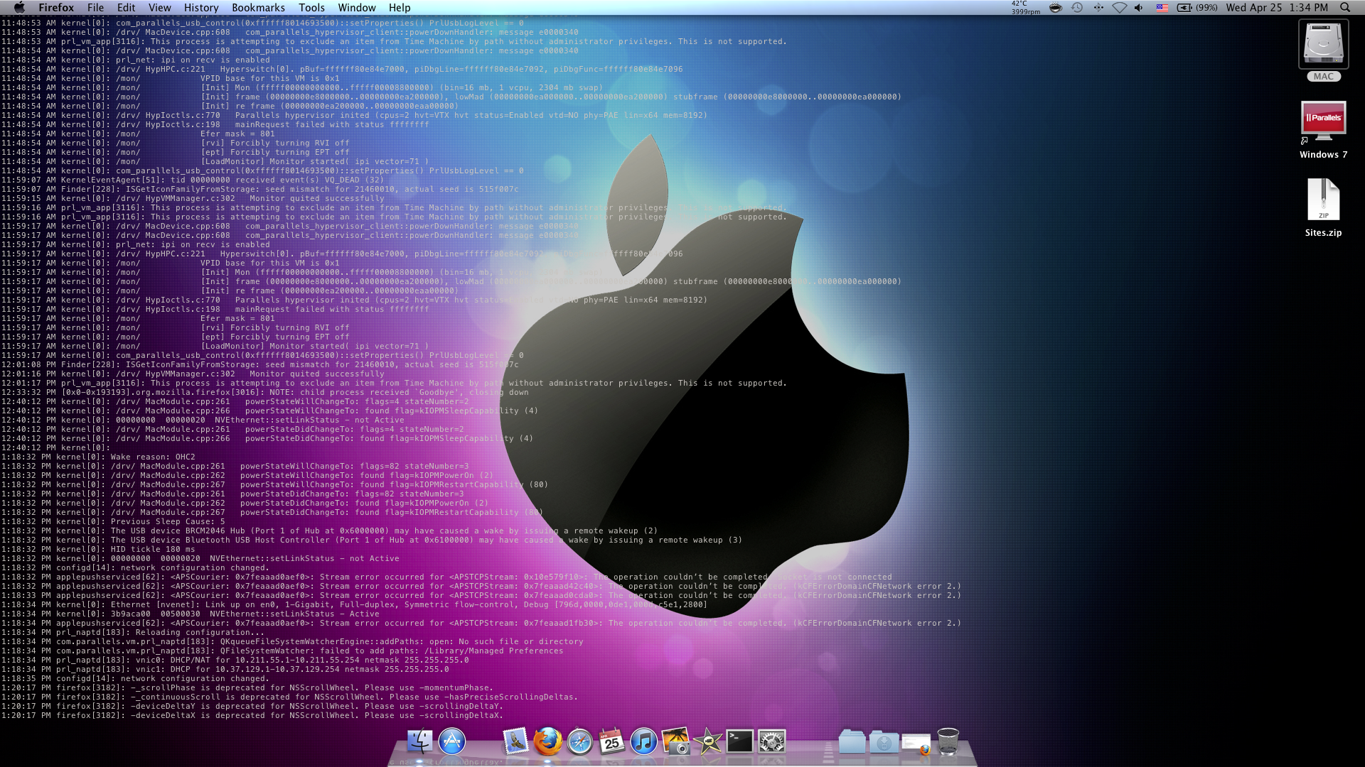The width and height of the screenshot is (1365, 767).
Task: Open the Apple menu
Action: [x=19, y=8]
